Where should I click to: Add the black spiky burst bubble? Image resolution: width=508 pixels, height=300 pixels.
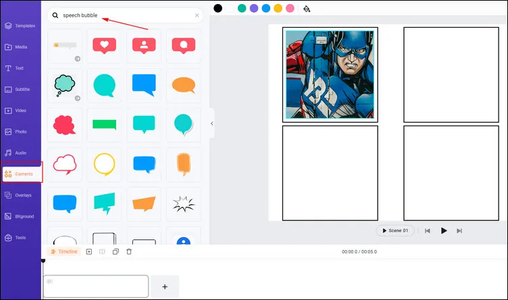point(183,204)
